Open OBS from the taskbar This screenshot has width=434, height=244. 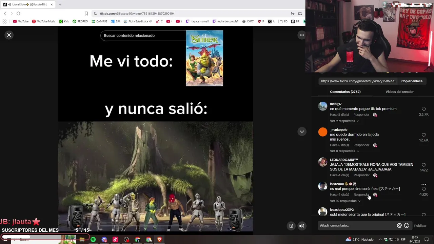126,240
